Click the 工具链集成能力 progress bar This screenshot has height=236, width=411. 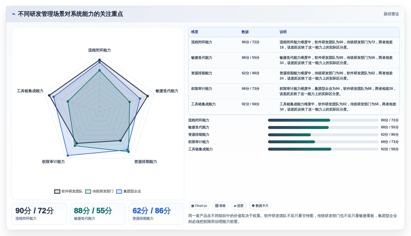tap(323, 149)
